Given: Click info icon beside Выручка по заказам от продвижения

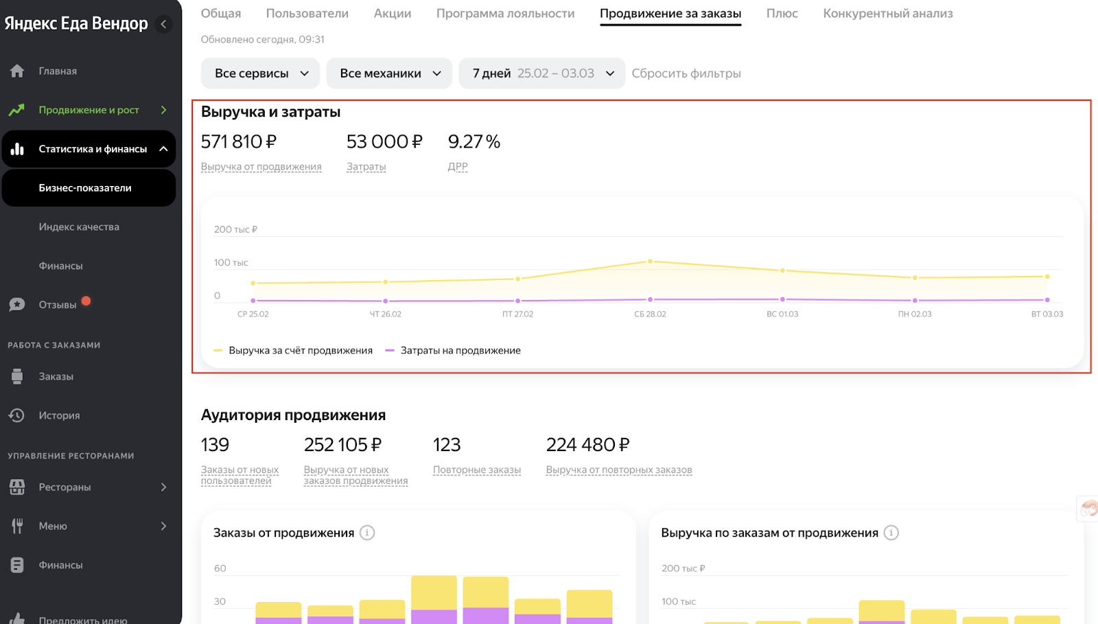Looking at the screenshot, I should (891, 533).
